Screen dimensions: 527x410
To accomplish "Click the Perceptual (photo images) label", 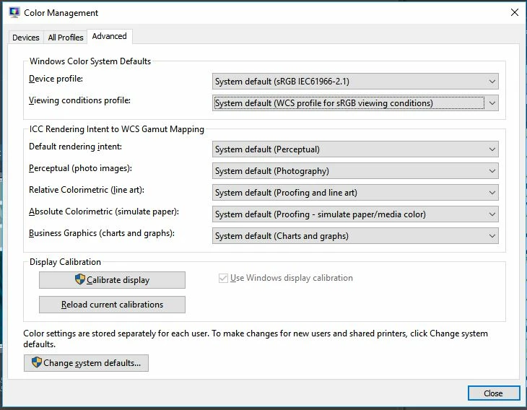I will point(80,168).
